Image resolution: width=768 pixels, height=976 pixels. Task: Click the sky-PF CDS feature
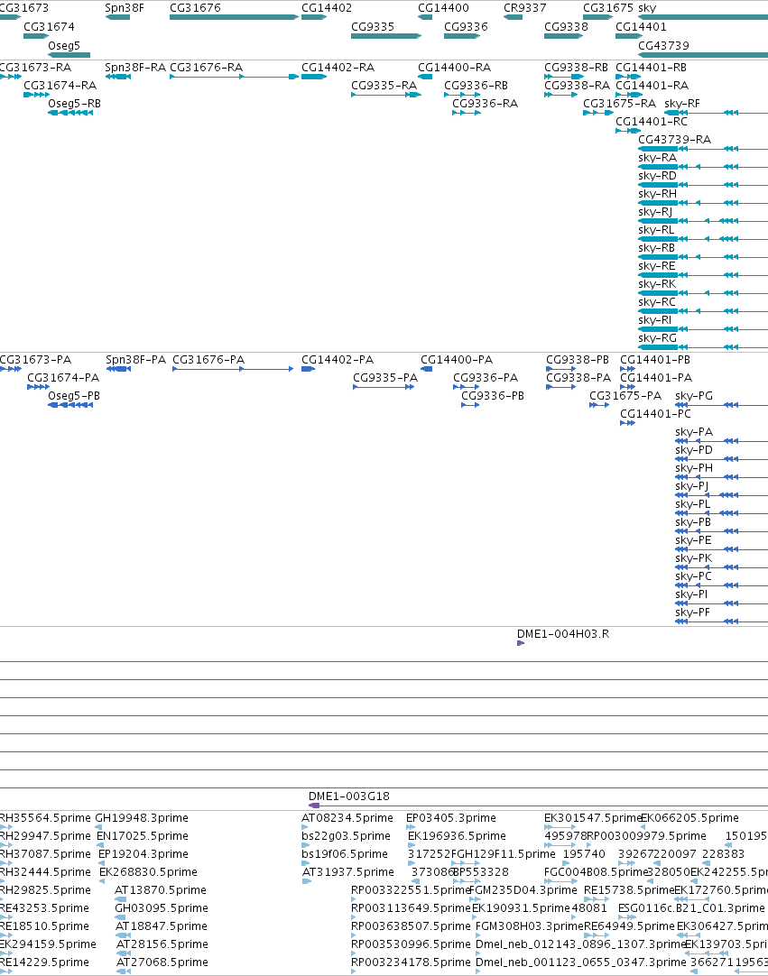pos(721,622)
